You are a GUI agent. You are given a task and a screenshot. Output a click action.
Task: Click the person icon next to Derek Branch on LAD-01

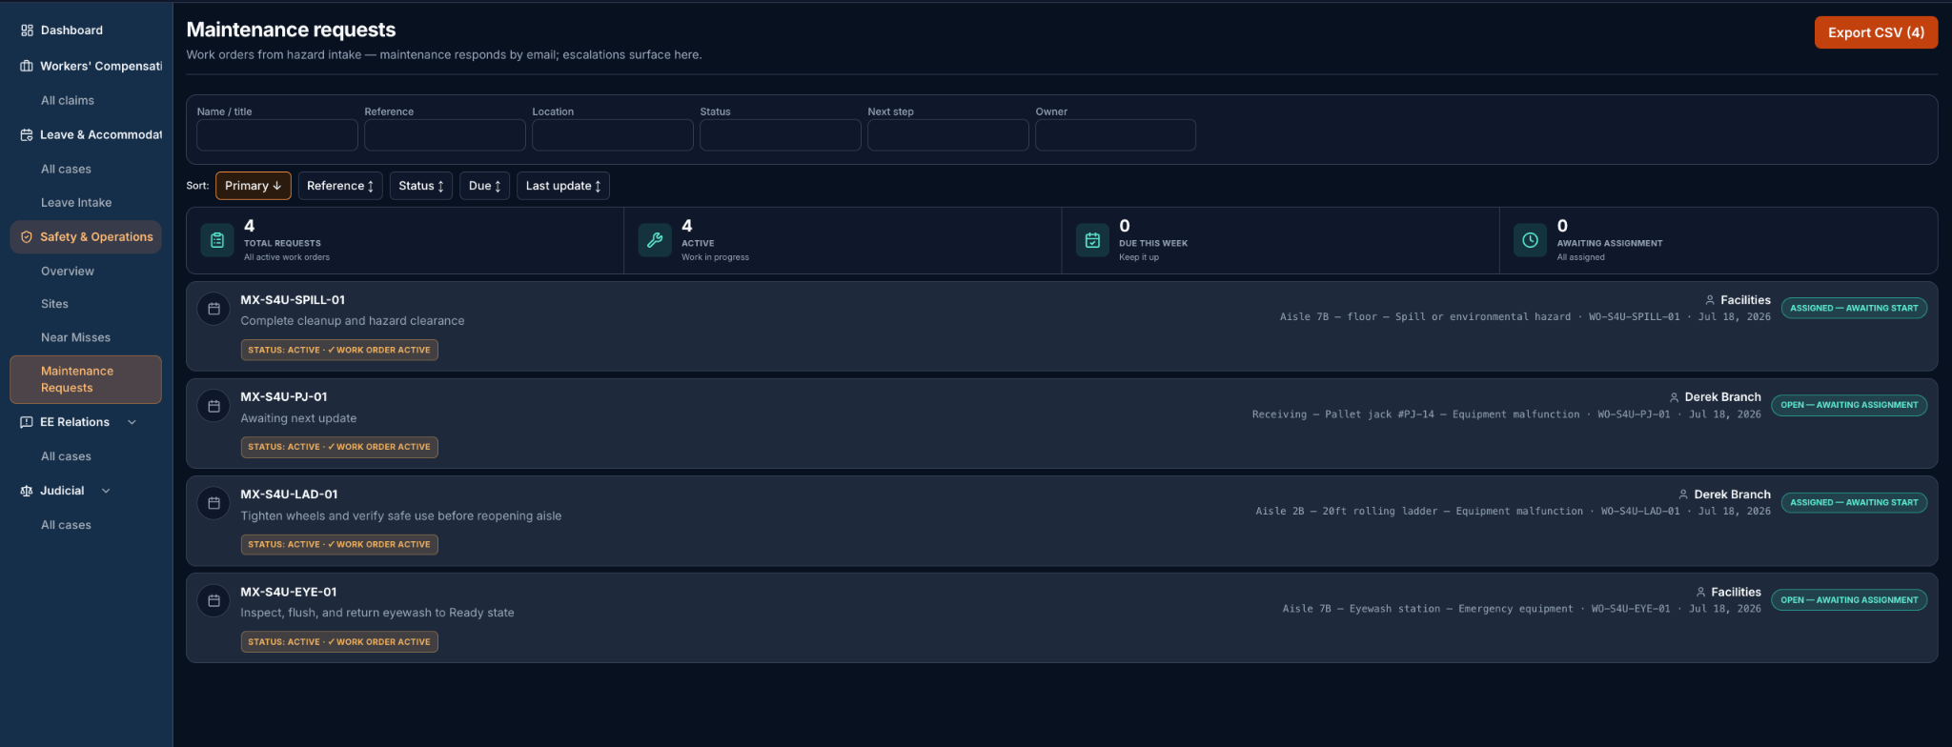coord(1683,495)
